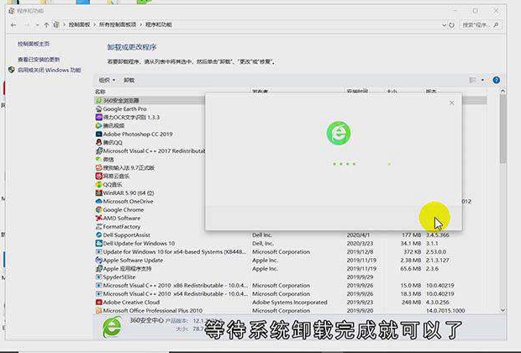Image resolution: width=521 pixels, height=353 pixels.
Task: Click the QQ音乐 program icon
Action: pyautogui.click(x=98, y=184)
